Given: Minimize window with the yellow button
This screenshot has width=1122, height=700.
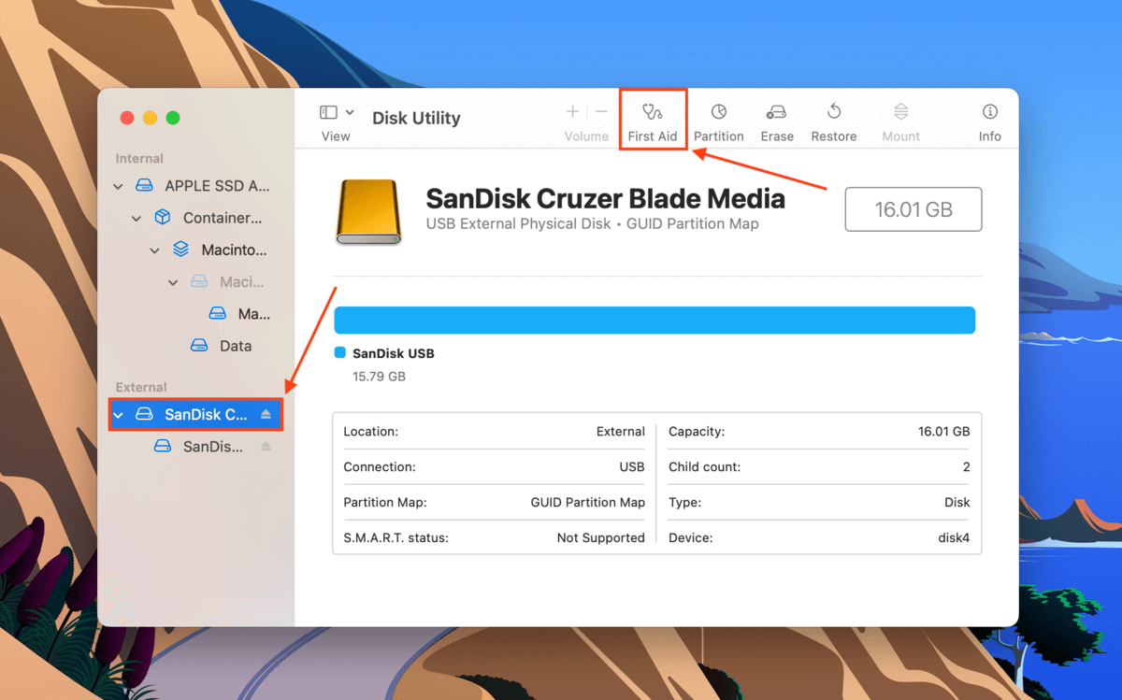Looking at the screenshot, I should point(150,118).
